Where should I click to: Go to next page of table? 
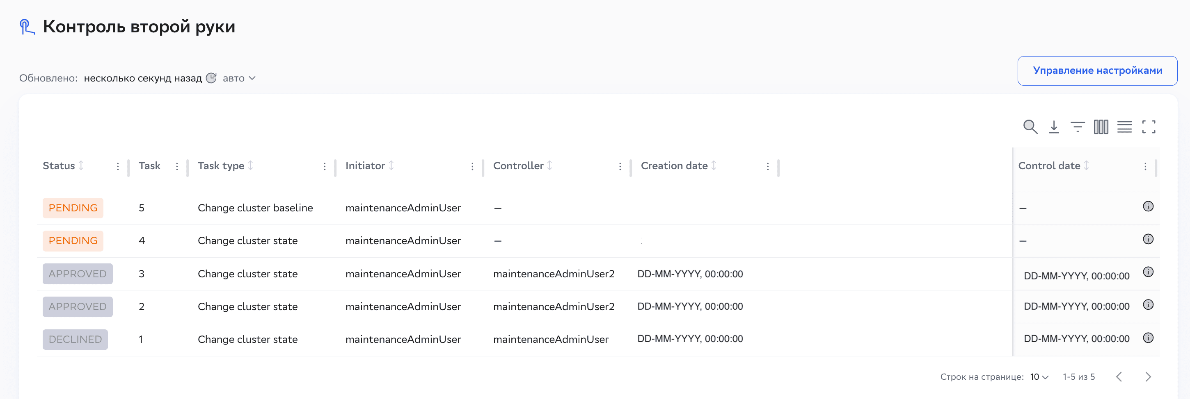pos(1148,377)
